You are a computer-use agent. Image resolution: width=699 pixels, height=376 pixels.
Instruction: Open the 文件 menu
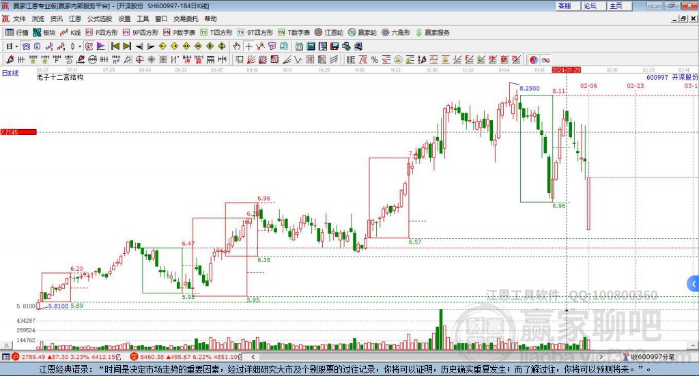[19, 18]
